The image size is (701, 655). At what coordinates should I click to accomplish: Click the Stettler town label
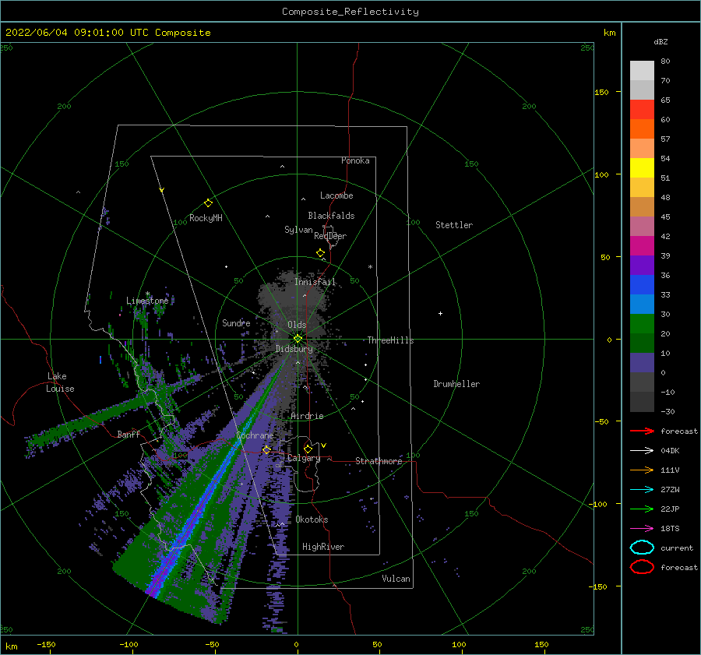point(454,225)
